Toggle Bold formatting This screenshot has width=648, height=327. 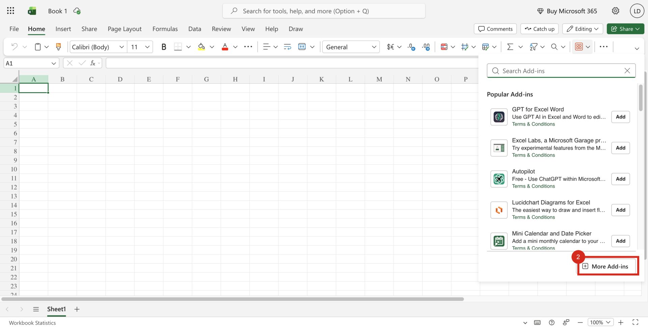point(164,47)
